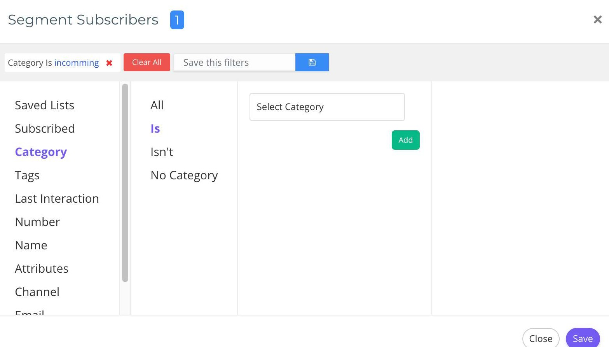
Task: Select the Subscribed filter option
Action: coord(45,128)
